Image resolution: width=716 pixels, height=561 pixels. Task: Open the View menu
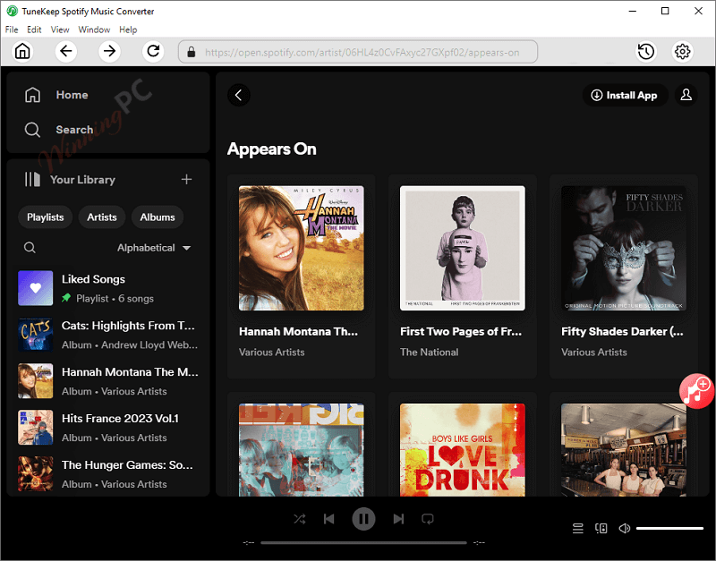[x=60, y=30]
